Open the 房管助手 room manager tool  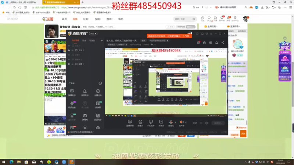85,93
